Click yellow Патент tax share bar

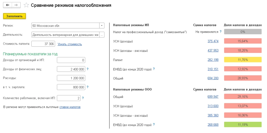pyautogui.click(x=243, y=60)
